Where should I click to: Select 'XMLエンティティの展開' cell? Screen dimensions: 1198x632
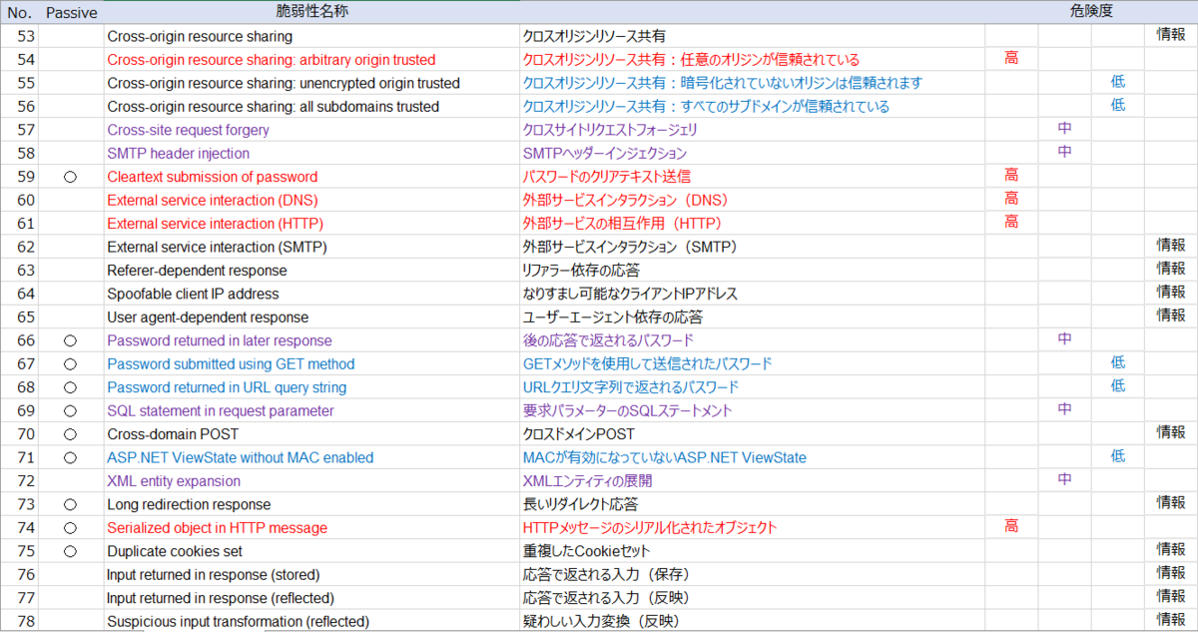point(753,481)
